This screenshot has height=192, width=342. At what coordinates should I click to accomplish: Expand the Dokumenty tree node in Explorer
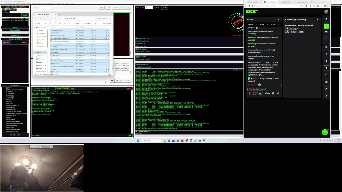35,34
